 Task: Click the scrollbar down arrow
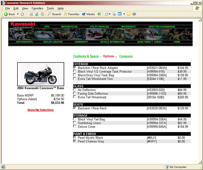point(200,162)
